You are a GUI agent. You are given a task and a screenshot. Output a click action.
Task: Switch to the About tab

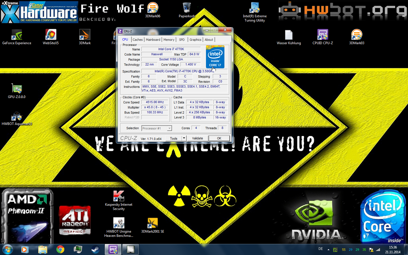click(209, 40)
